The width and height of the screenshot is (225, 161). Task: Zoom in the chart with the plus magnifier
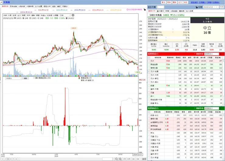pyautogui.click(x=120, y=159)
